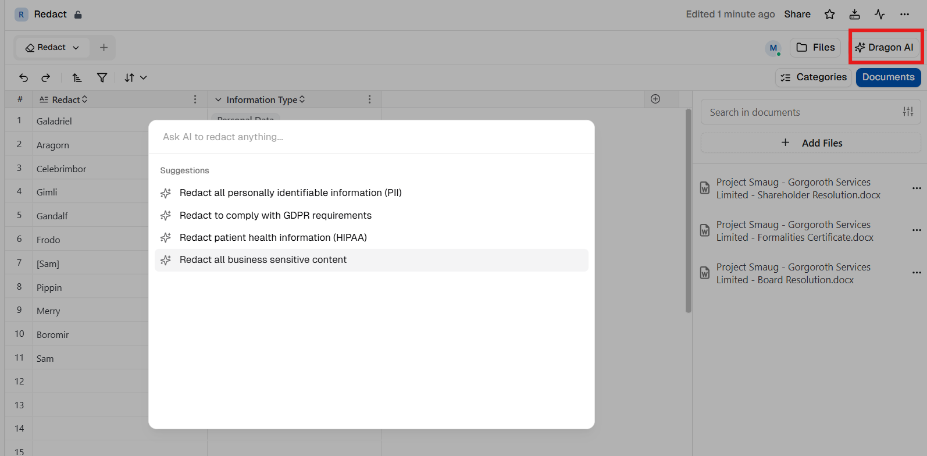Click the Dragon AI button

[885, 48]
